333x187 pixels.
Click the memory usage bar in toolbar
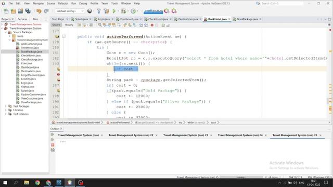point(153,11)
